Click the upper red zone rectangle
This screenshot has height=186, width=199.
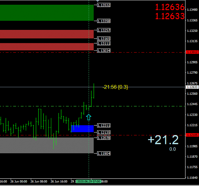[x=47, y=34]
